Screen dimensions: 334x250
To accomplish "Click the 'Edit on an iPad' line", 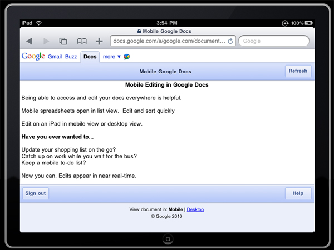I will coord(82,124).
